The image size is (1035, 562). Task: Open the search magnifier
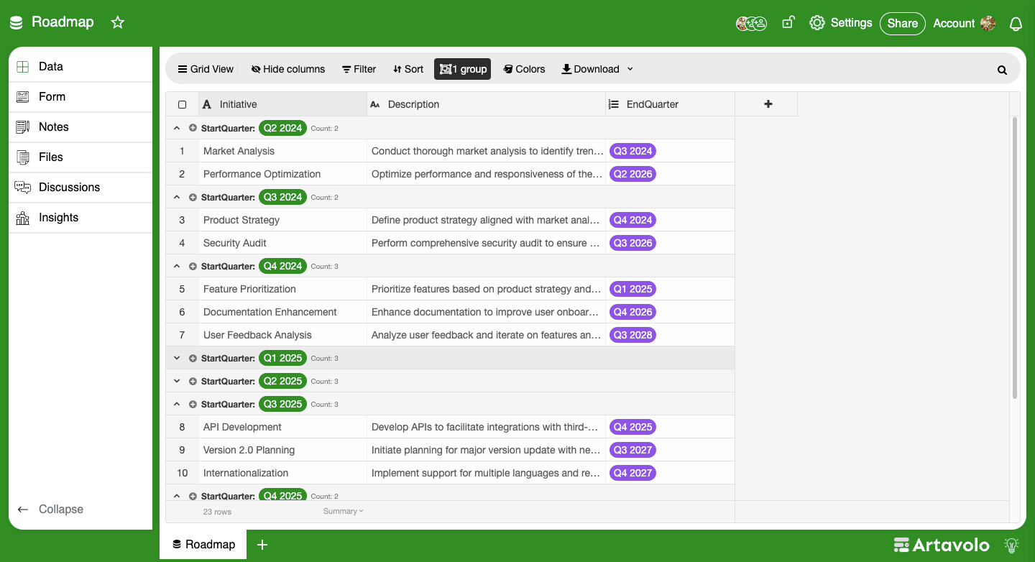tap(1002, 69)
